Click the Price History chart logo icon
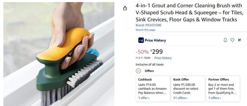 pos(141,40)
